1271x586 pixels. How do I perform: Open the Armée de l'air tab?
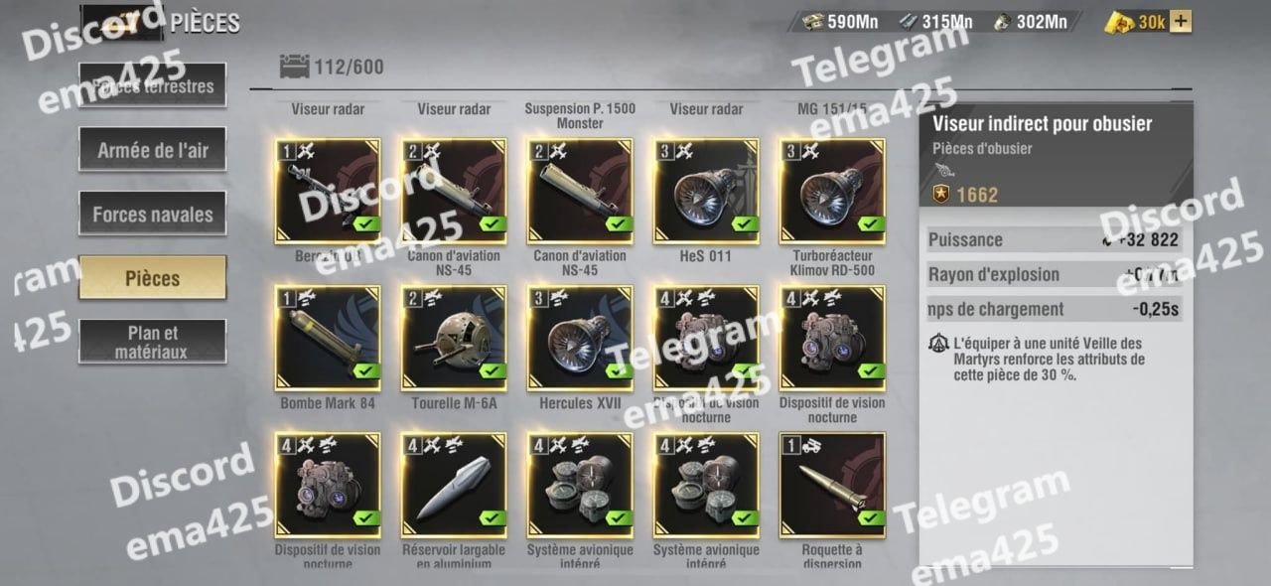153,151
